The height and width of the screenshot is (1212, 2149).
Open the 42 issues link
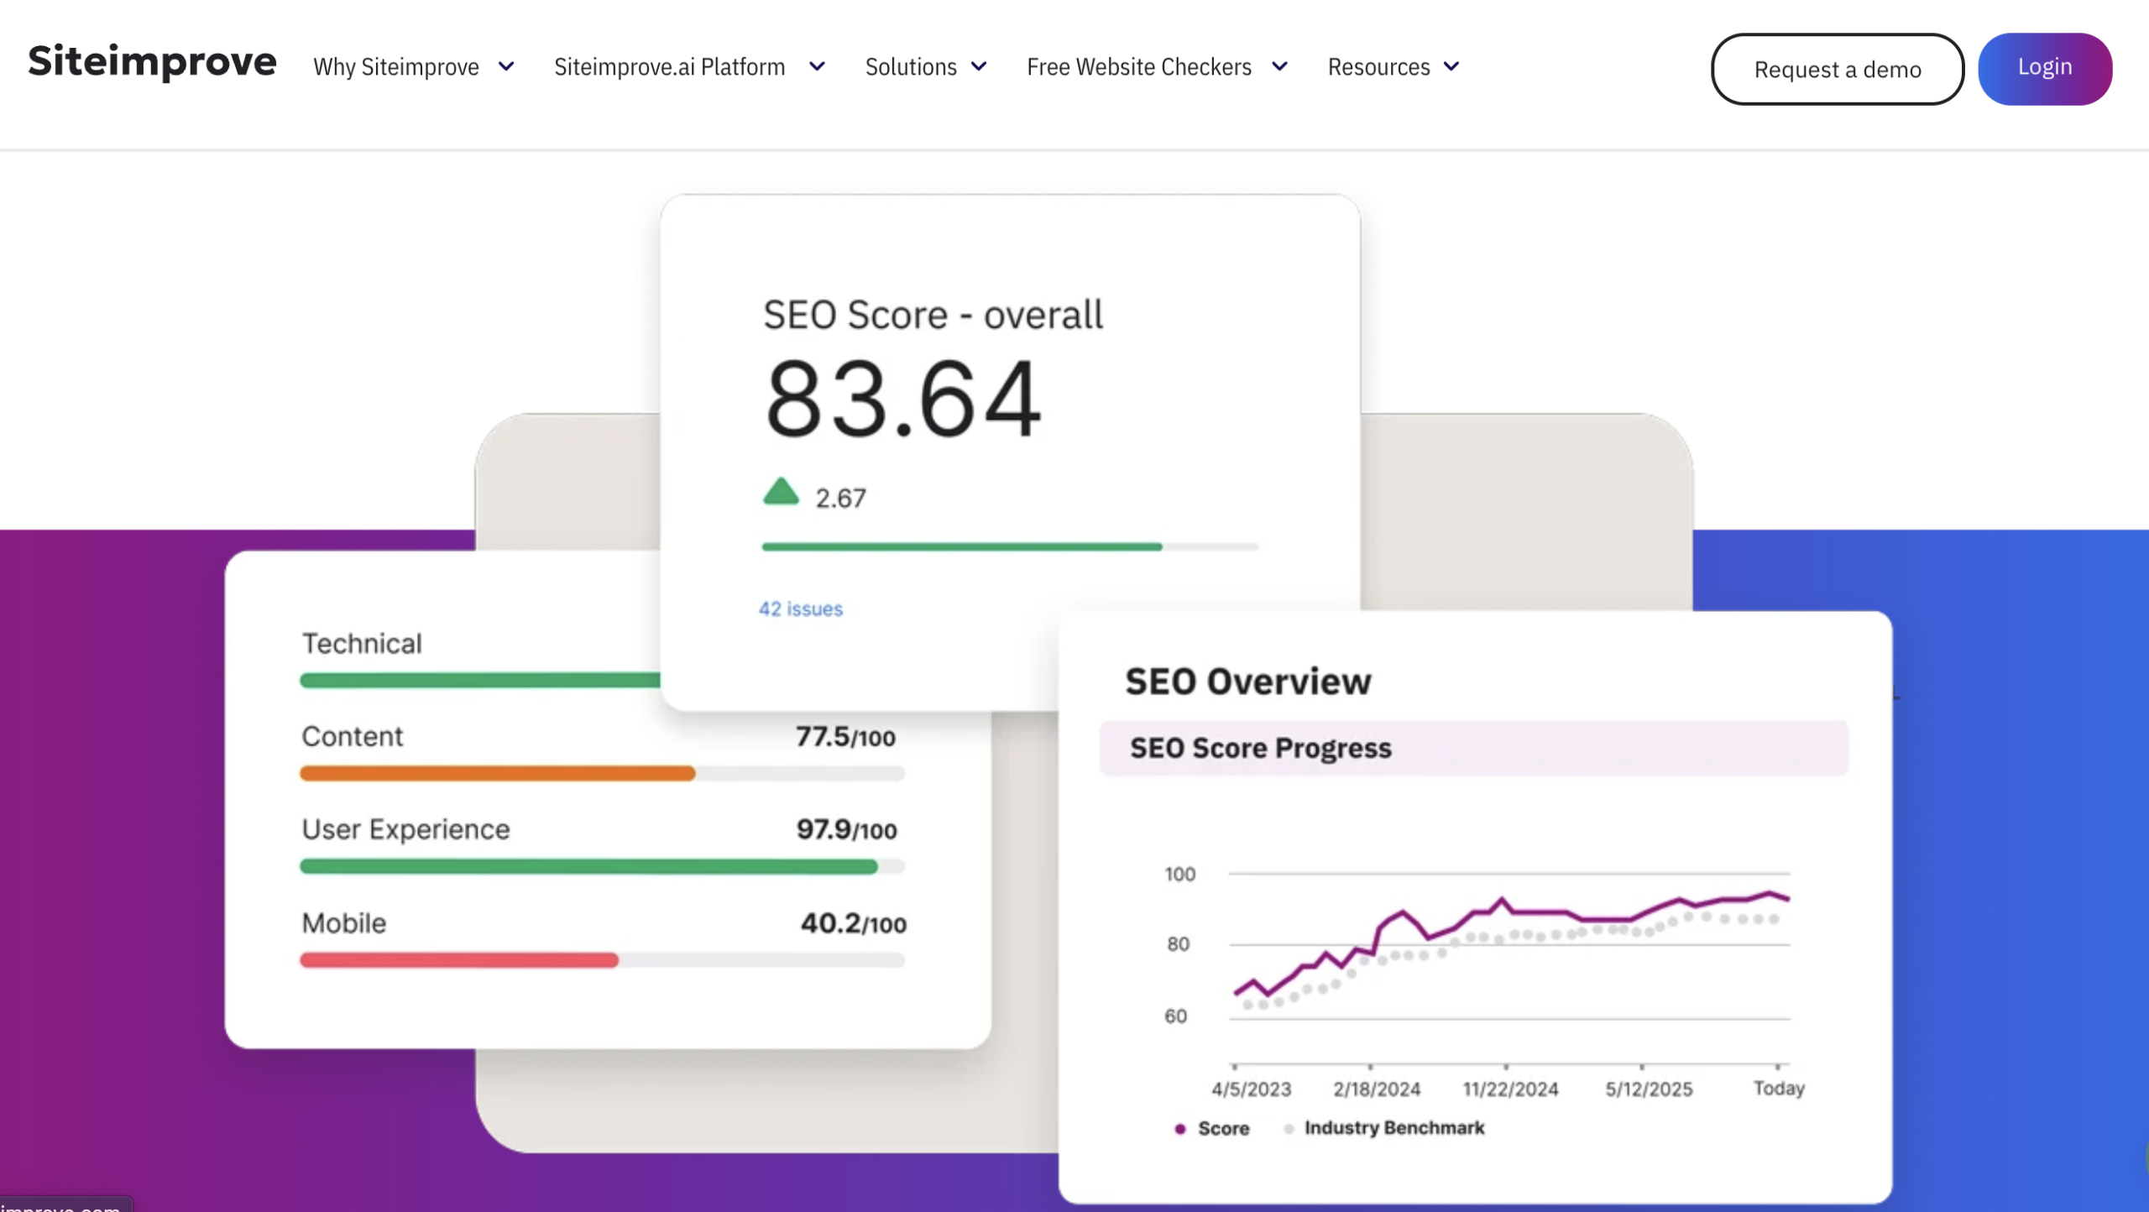tap(800, 609)
